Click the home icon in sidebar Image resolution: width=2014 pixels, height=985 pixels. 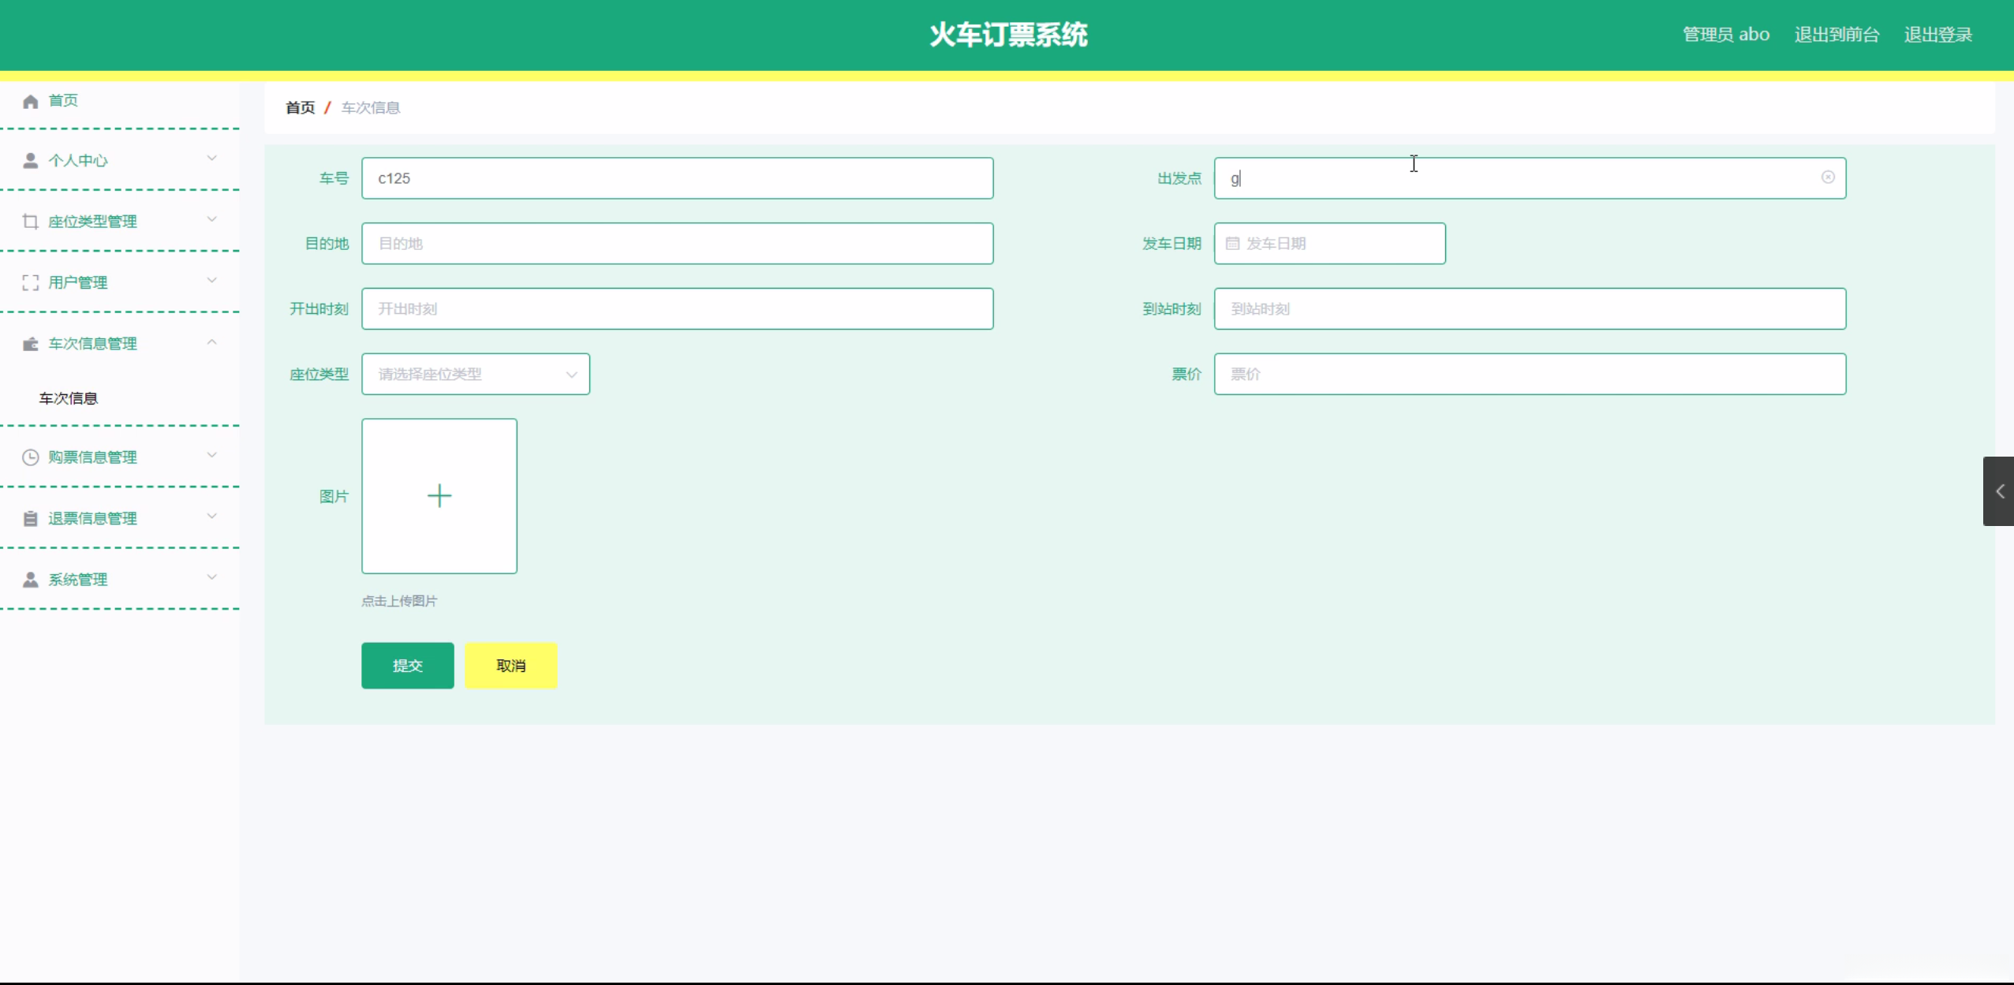30,101
